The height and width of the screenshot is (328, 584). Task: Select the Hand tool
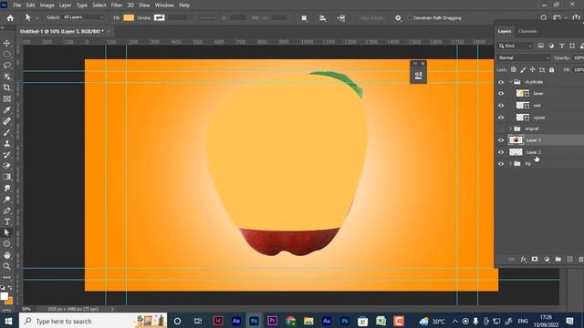tap(6, 255)
